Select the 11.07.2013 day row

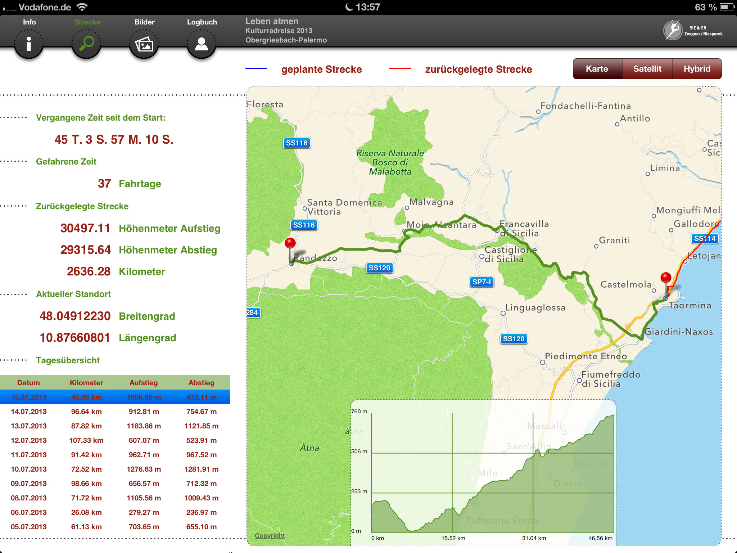(115, 455)
